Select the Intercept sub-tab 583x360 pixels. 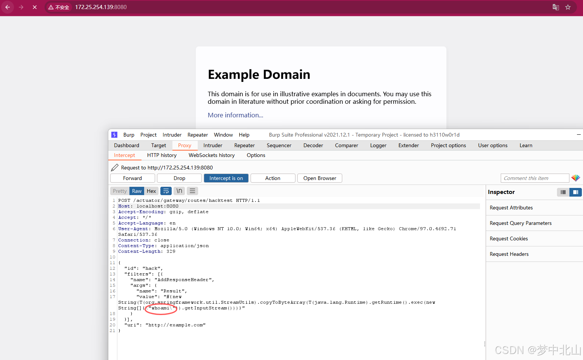[x=125, y=155]
